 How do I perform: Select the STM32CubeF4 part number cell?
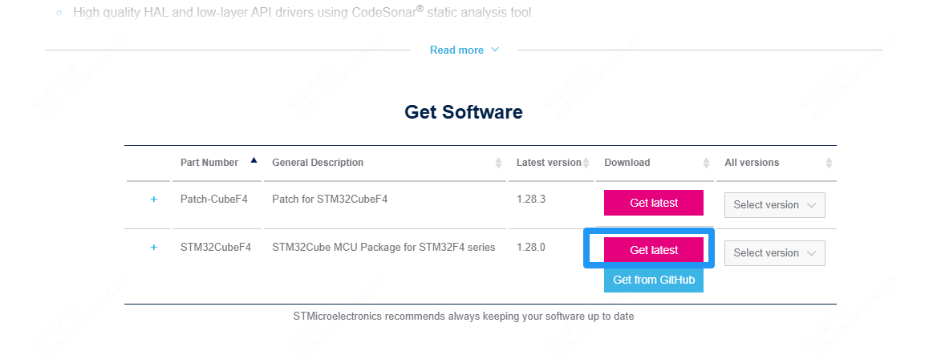click(x=216, y=247)
